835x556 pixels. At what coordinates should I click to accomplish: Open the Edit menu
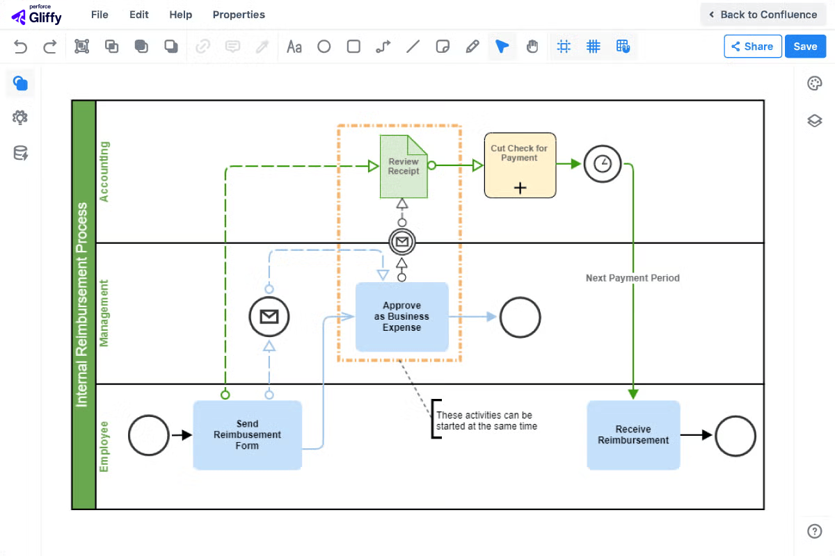click(x=139, y=15)
